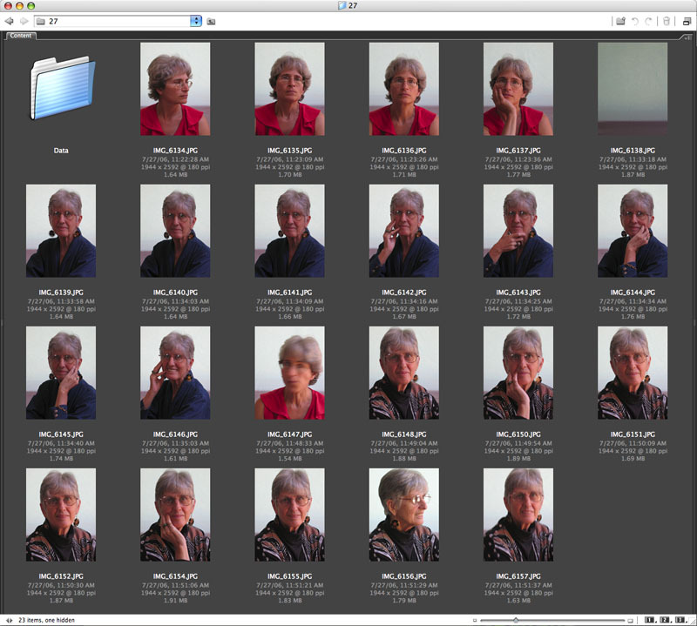Rotate selection 90° clockwise
This screenshot has width=697, height=626.
pyautogui.click(x=648, y=21)
